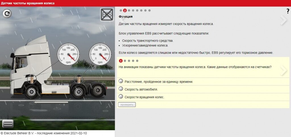This screenshot has height=137, width=291.
Task: Open the help question mark icon
Action: coord(288,11)
